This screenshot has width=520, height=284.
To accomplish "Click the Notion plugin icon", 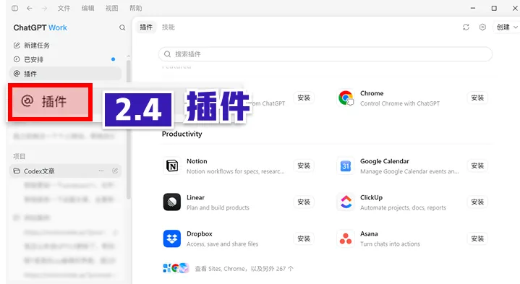I will [172, 165].
